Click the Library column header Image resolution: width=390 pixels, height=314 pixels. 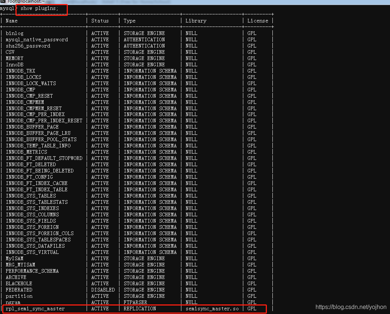click(x=196, y=21)
